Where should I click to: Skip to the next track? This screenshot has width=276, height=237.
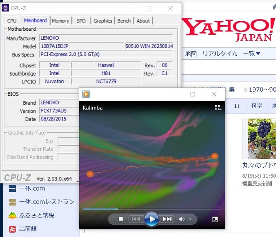click(x=167, y=219)
